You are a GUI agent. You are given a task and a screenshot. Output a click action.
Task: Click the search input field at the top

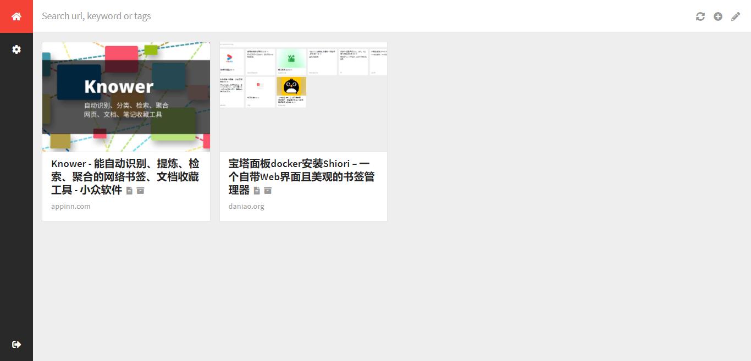coord(220,16)
